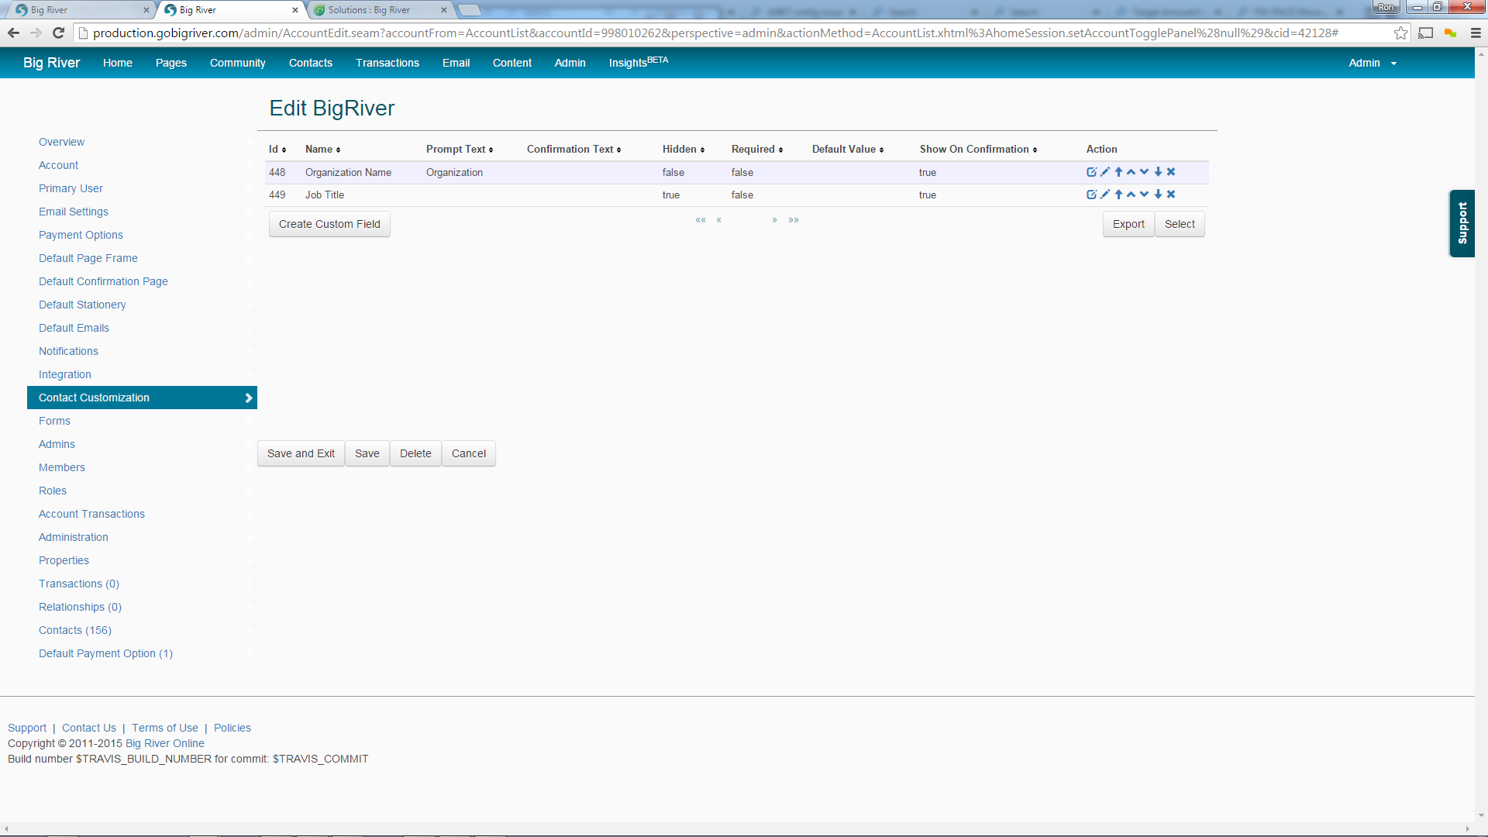Move Job Title to top with up arrow

click(x=1118, y=195)
